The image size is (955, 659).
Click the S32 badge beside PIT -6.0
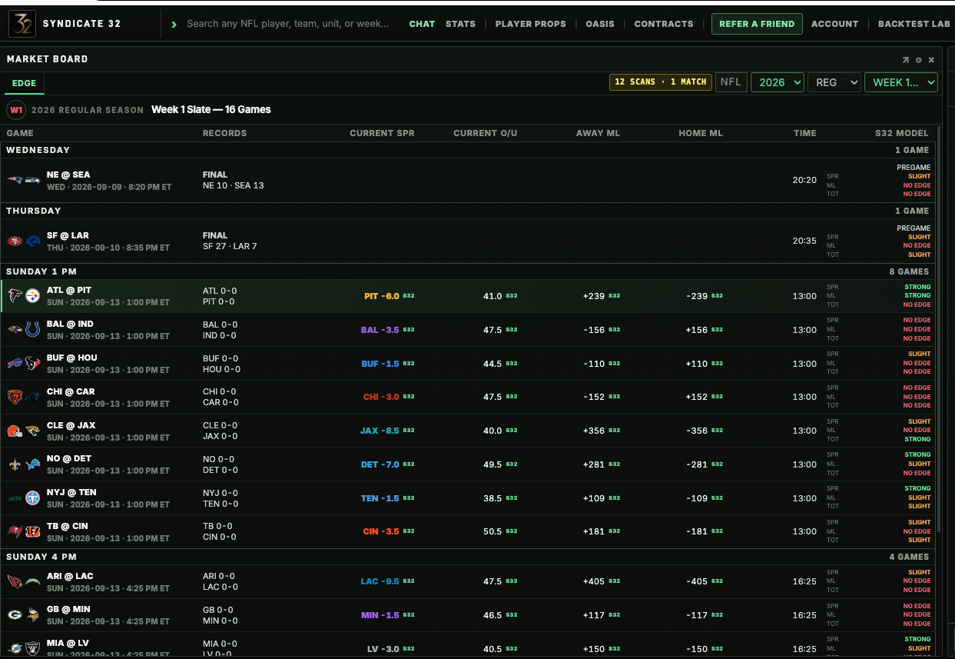409,296
